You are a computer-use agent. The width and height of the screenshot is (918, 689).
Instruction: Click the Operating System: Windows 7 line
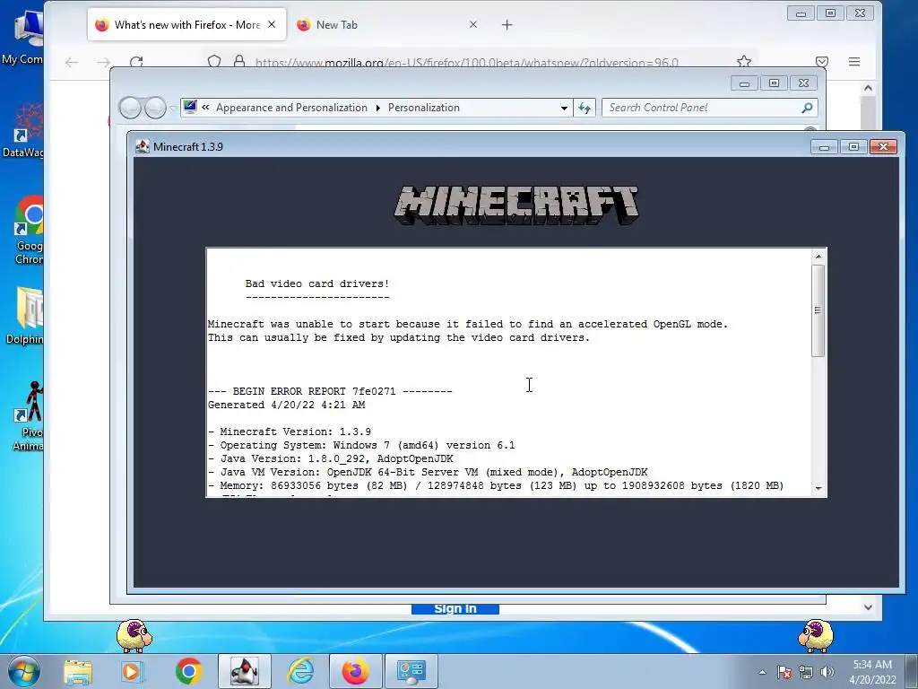point(361,445)
